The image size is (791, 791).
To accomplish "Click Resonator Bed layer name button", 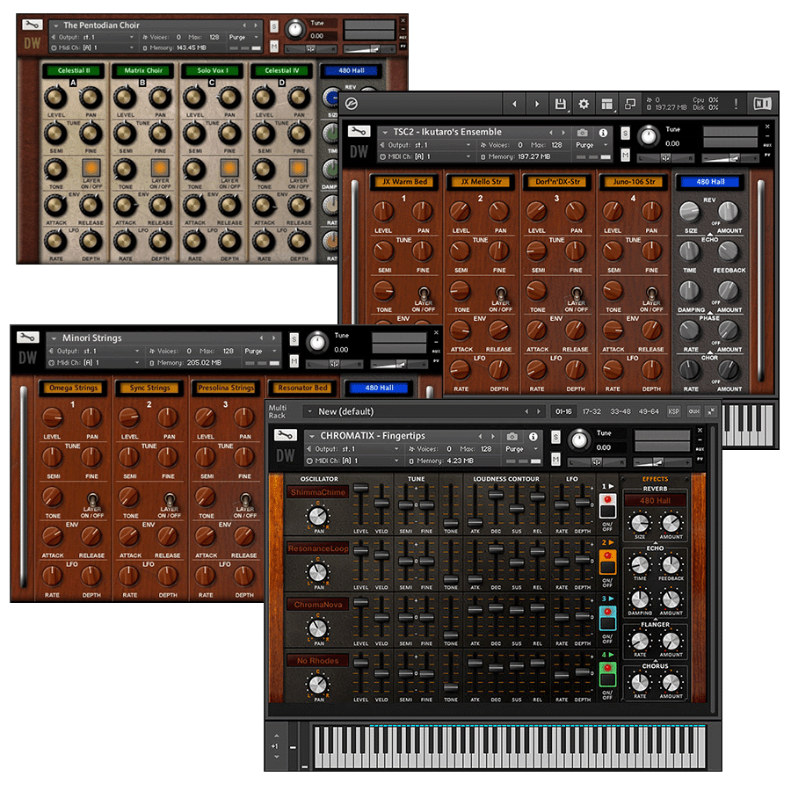I will pos(302,388).
